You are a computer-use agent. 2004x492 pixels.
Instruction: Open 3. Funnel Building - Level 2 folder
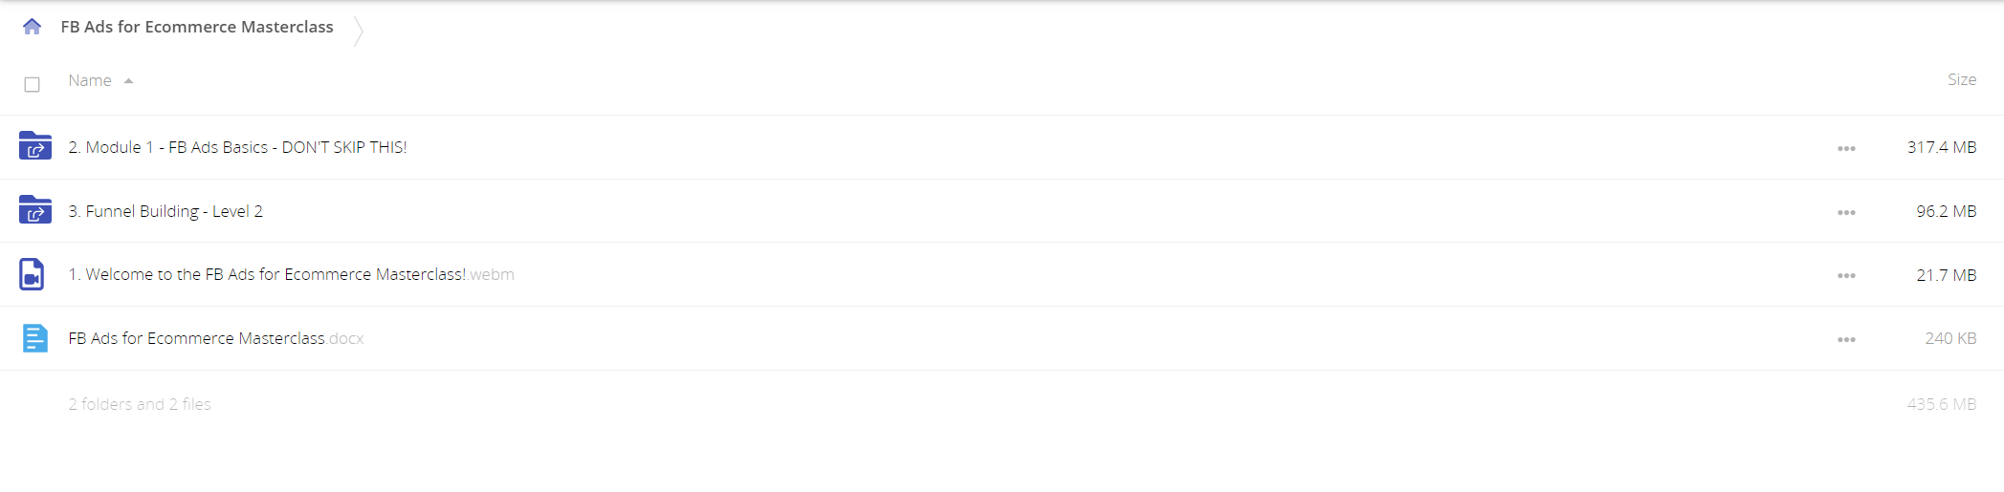[165, 211]
